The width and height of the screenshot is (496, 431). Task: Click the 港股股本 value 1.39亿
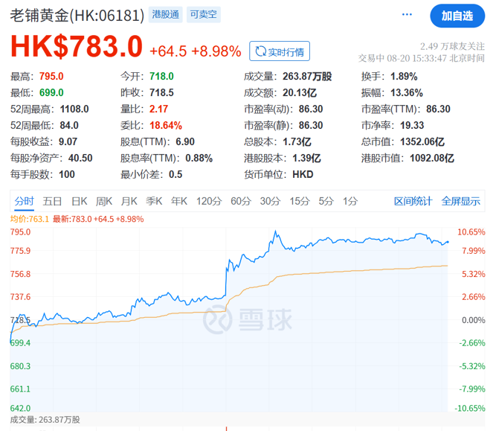pos(306,159)
